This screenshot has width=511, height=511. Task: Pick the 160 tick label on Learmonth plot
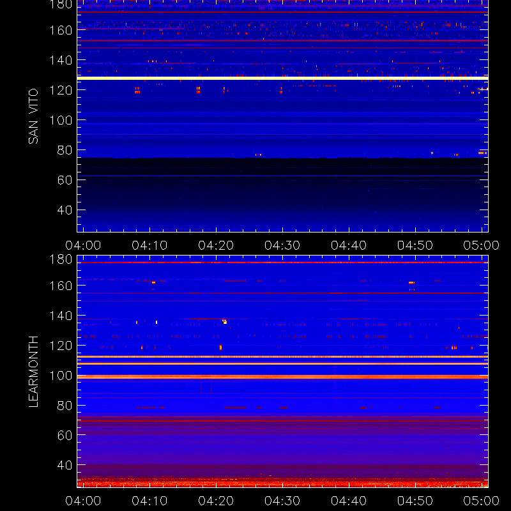61,286
